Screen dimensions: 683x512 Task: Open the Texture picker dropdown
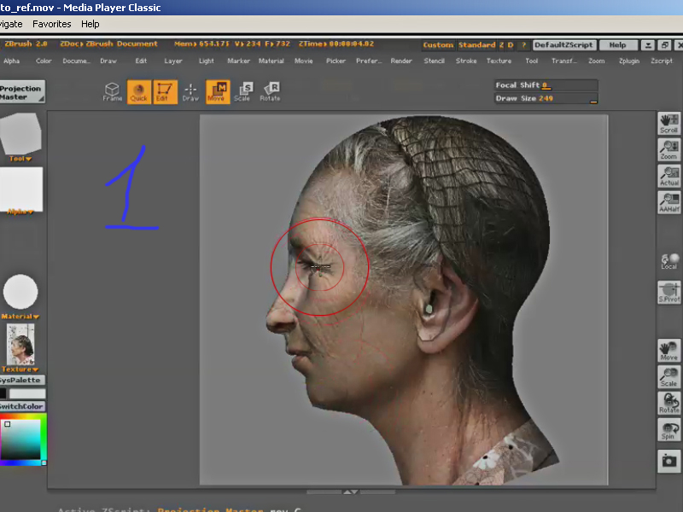click(20, 369)
